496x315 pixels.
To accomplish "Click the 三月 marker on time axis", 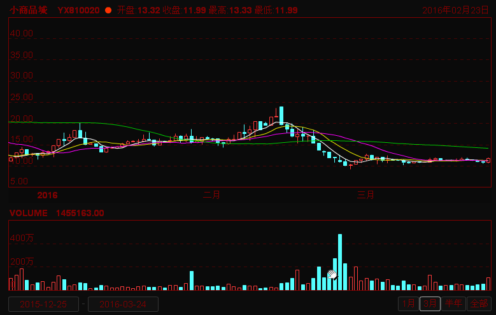I will (x=365, y=194).
